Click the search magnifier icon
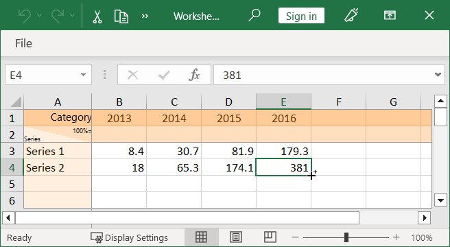450x247 pixels. (254, 15)
